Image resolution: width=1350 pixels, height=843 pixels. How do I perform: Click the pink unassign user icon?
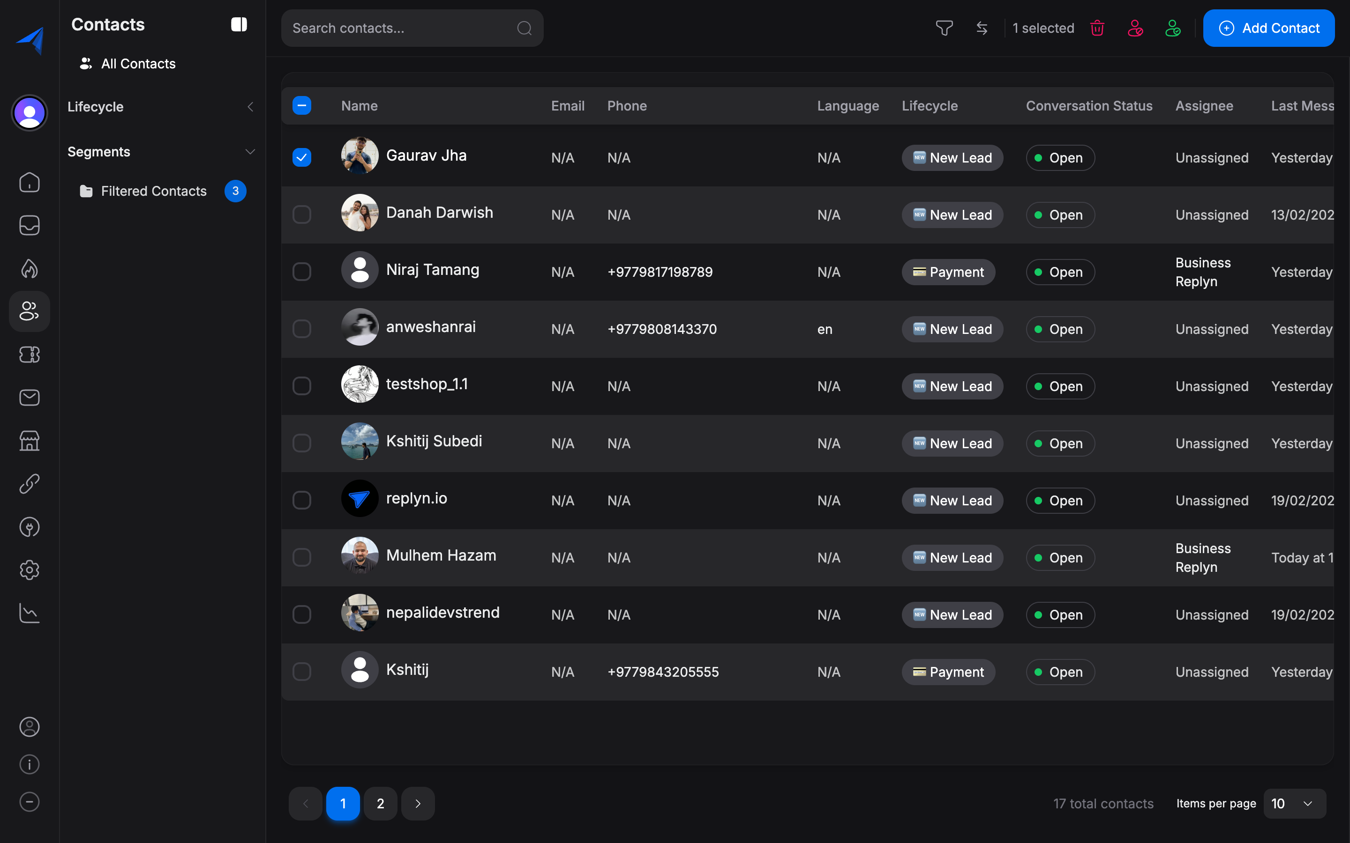pyautogui.click(x=1135, y=28)
